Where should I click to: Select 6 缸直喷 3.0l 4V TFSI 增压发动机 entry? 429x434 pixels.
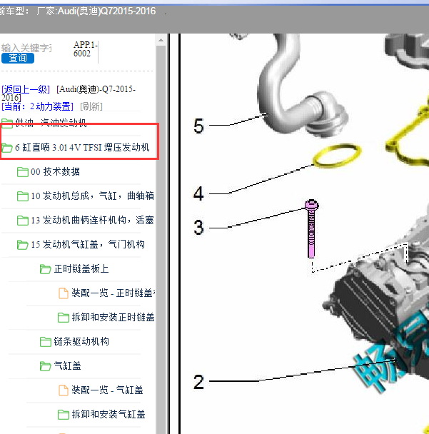pyautogui.click(x=82, y=147)
